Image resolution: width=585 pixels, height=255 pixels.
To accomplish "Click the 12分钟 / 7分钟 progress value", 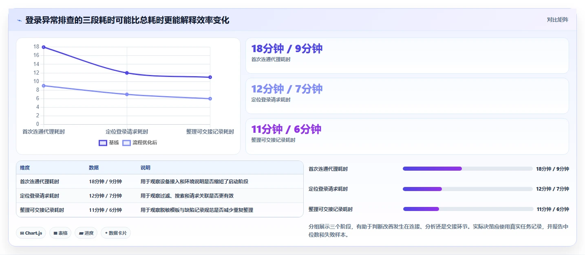I will 552,189.
